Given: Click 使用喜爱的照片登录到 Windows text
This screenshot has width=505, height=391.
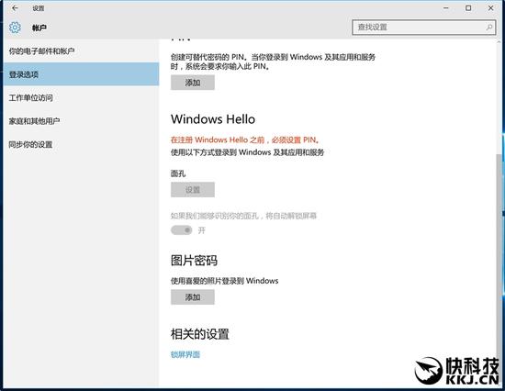Looking at the screenshot, I should (x=224, y=281).
